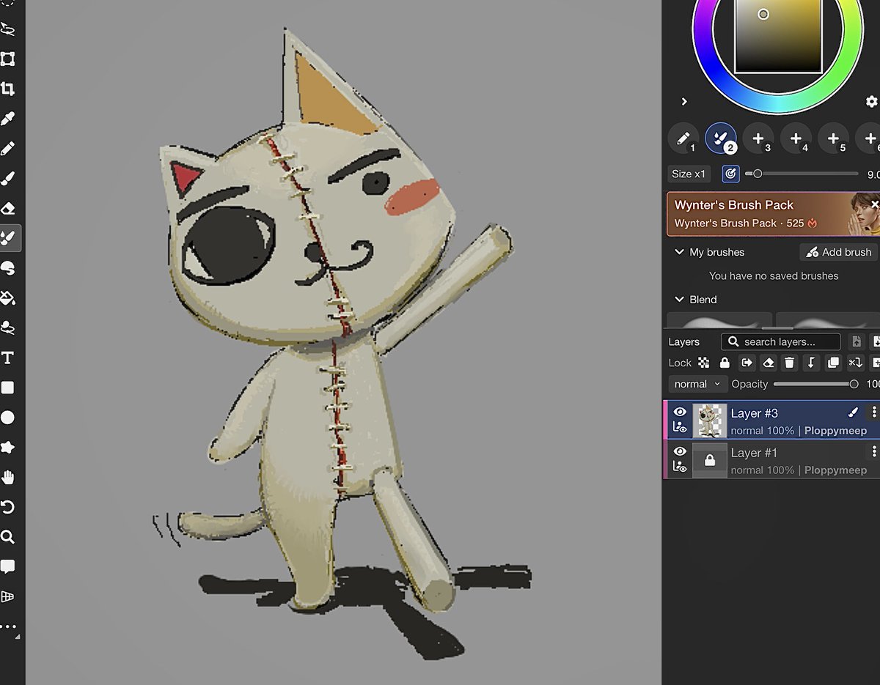
Task: Add a brush to slot 4
Action: click(x=796, y=138)
